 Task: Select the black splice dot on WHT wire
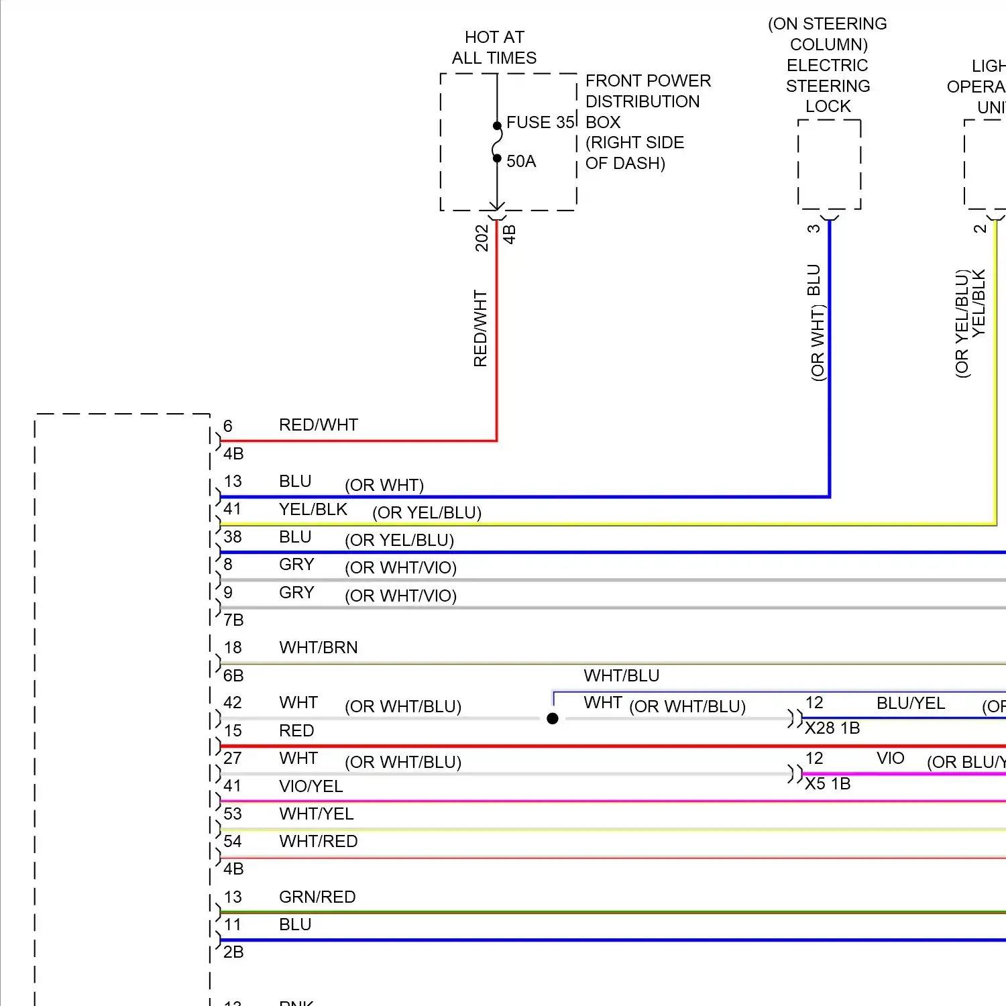(x=553, y=719)
